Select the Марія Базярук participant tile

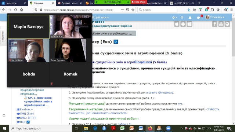pyautogui.click(x=29, y=26)
